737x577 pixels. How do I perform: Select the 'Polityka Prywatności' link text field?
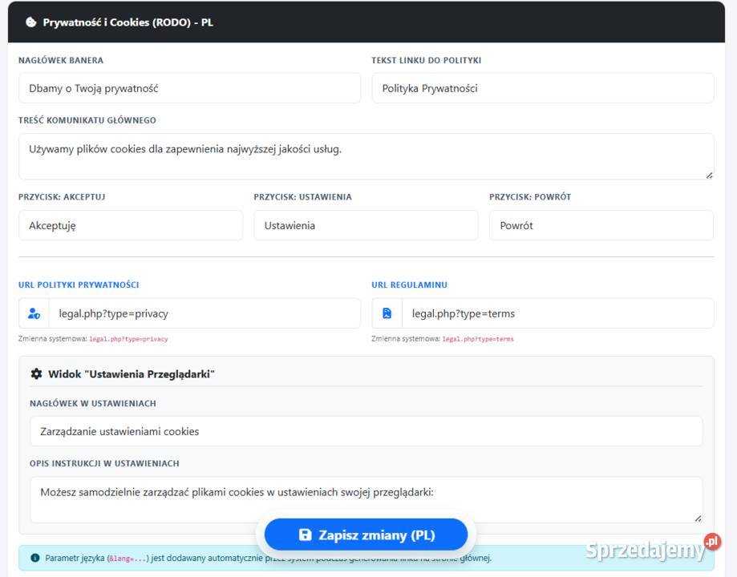(541, 88)
